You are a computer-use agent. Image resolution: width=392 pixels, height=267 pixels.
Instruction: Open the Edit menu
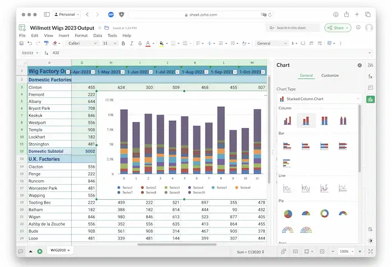[35, 35]
